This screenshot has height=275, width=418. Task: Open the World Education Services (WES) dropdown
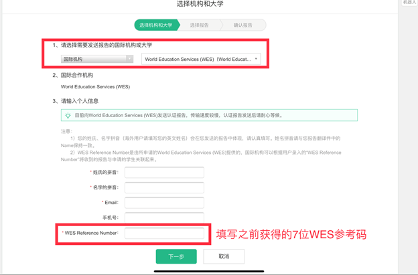201,59
